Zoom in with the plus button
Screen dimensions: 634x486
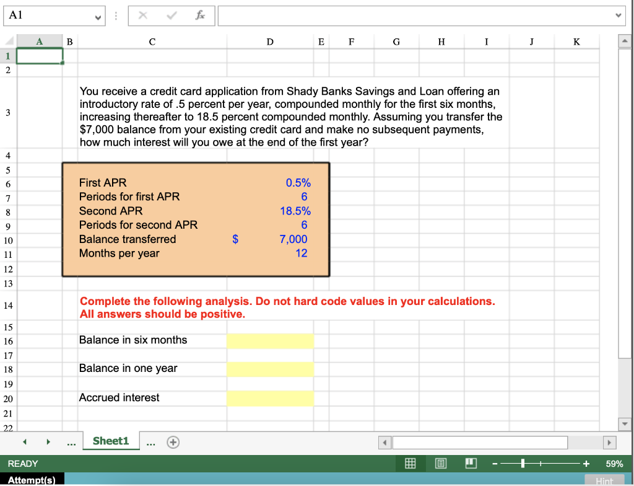pos(586,464)
